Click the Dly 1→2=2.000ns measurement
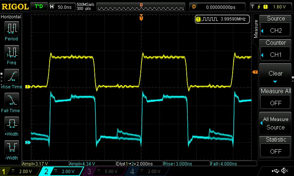 140,164
